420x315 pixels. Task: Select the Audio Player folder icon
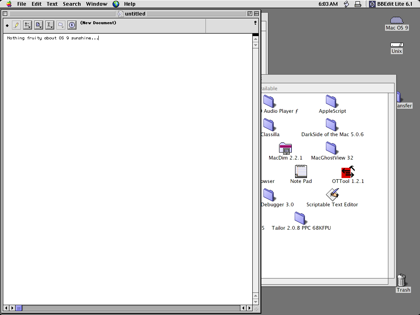coord(268,101)
